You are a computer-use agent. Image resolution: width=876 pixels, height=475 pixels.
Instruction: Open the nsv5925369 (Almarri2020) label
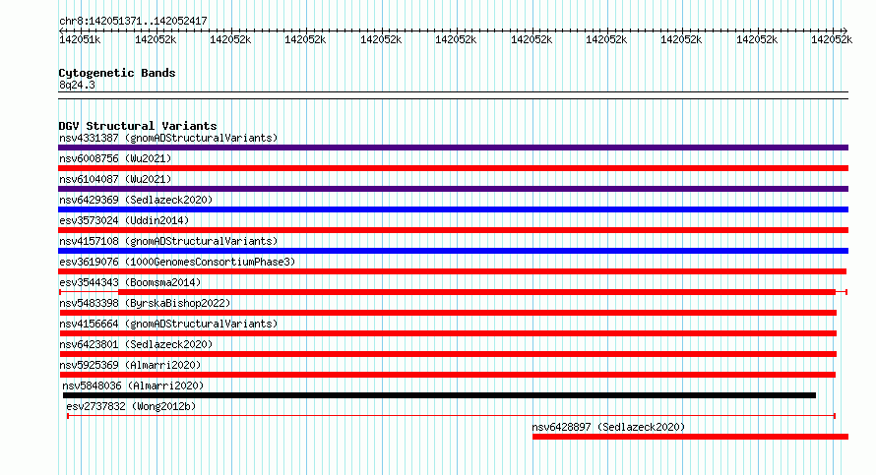(x=130, y=365)
